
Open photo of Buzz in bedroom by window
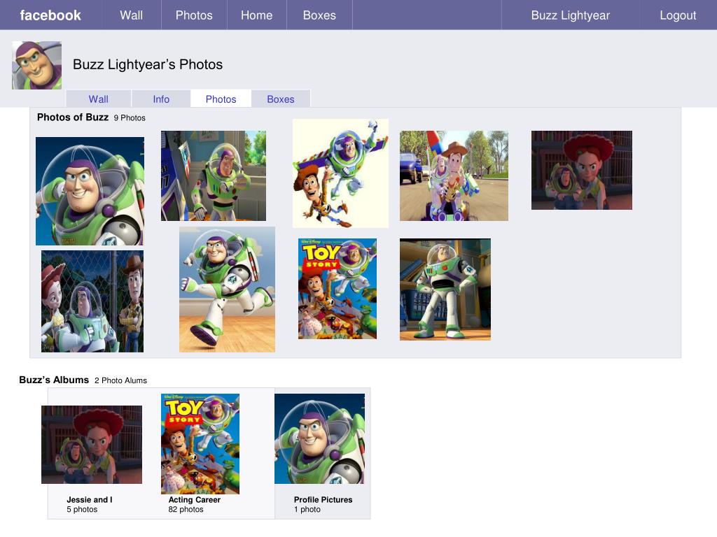213,176
